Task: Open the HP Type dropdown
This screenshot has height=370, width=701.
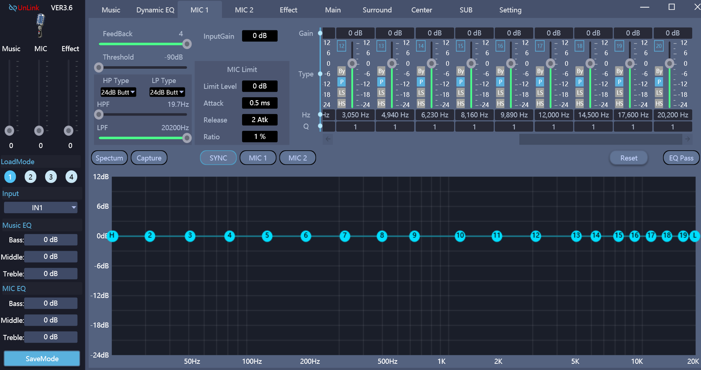Action: (x=118, y=92)
